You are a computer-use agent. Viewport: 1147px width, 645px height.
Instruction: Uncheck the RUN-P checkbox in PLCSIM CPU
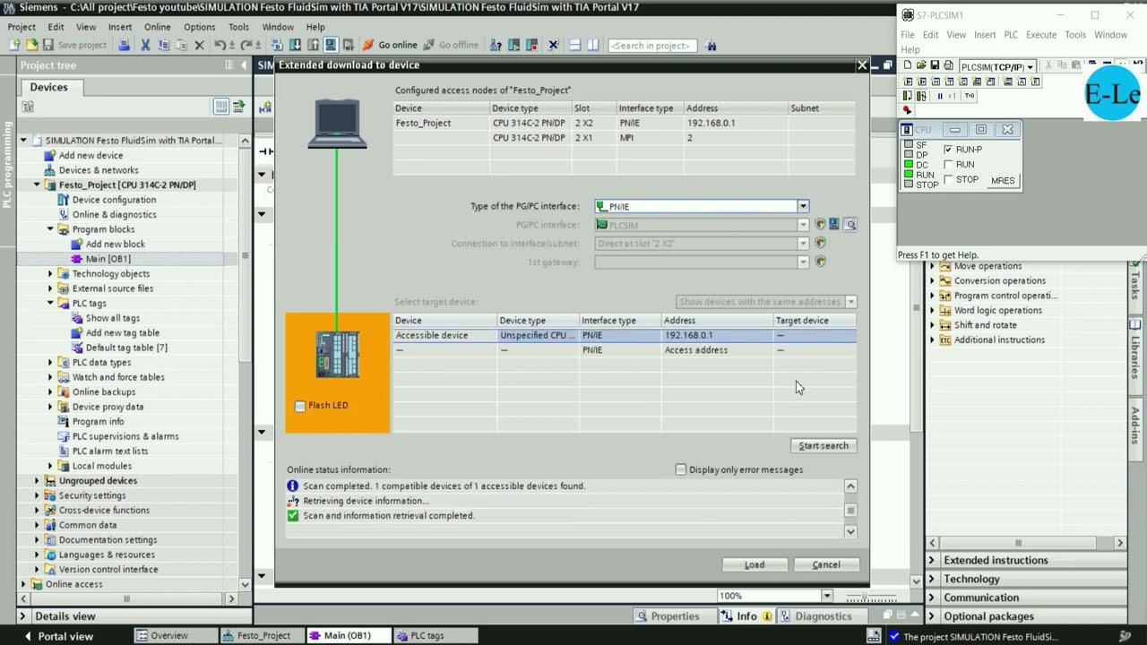[948, 150]
